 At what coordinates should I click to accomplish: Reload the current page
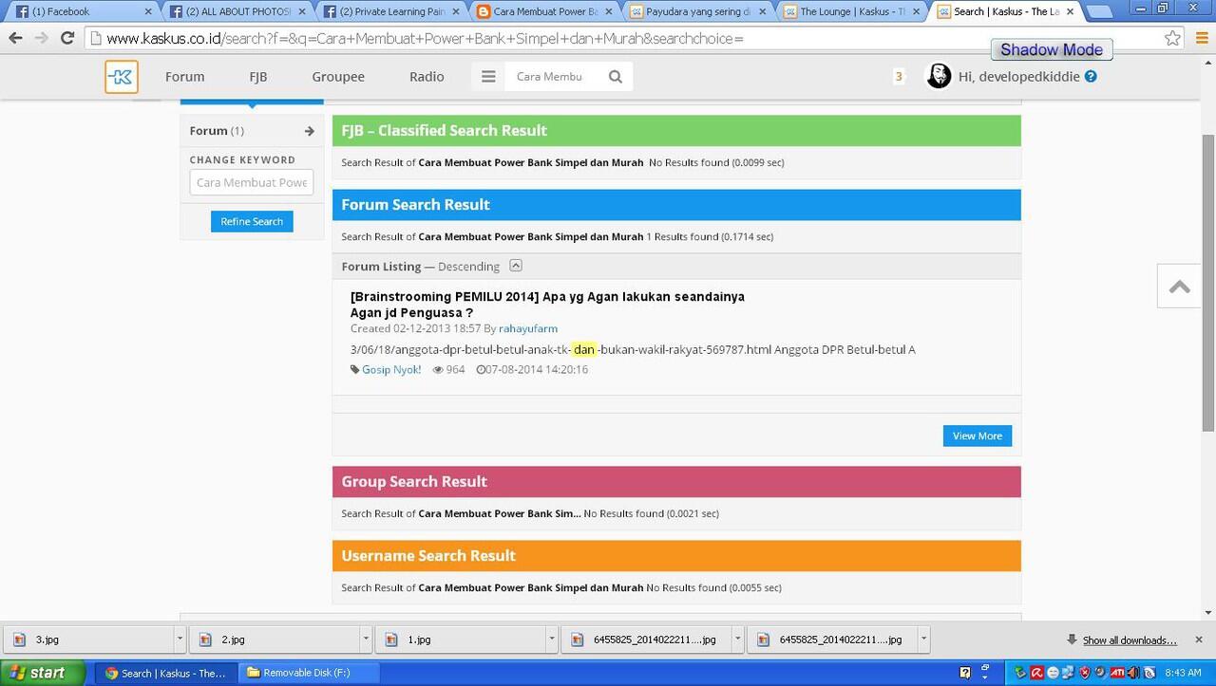point(67,38)
